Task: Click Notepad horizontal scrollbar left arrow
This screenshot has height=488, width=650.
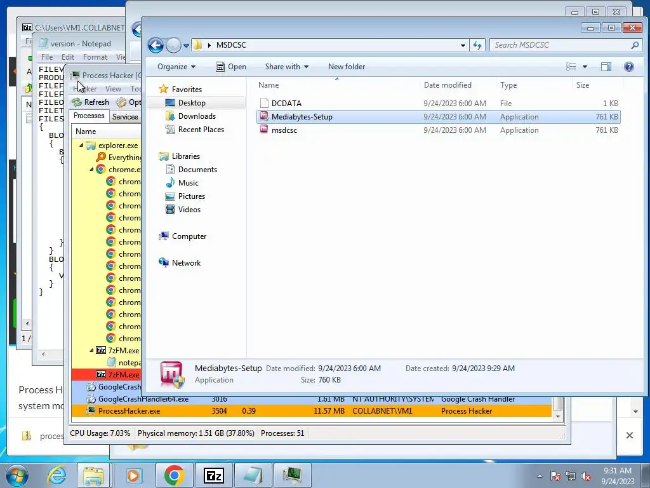Action: [43, 354]
